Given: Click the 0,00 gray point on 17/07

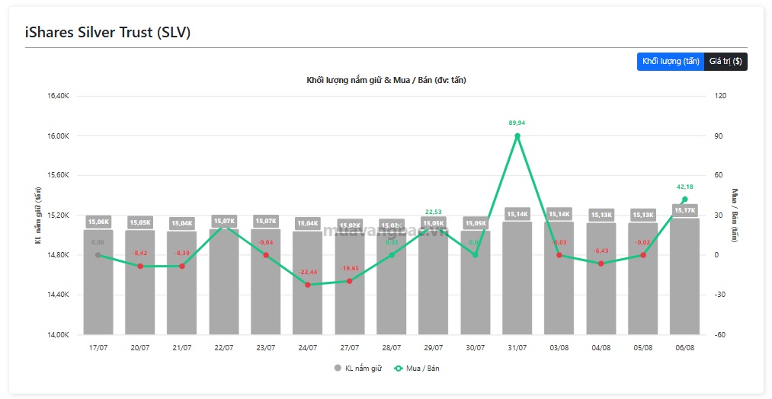Looking at the screenshot, I should pos(98,255).
